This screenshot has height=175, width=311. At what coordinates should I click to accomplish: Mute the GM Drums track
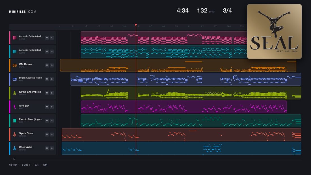(47, 65)
